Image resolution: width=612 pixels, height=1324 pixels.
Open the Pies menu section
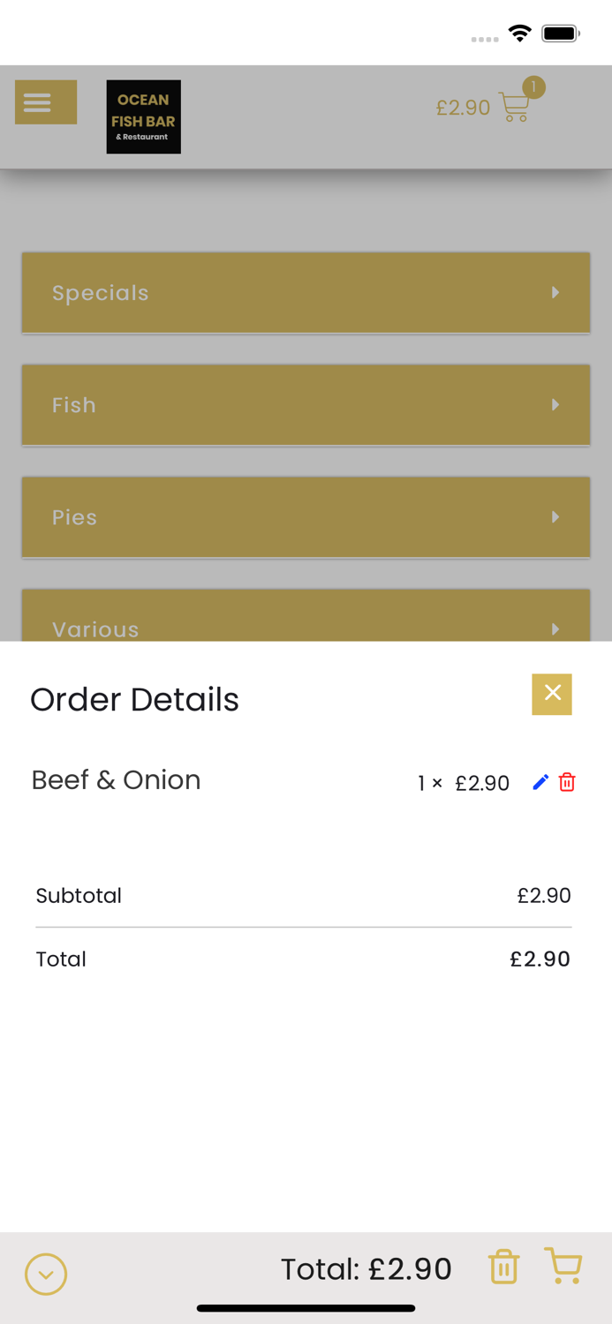coord(306,517)
